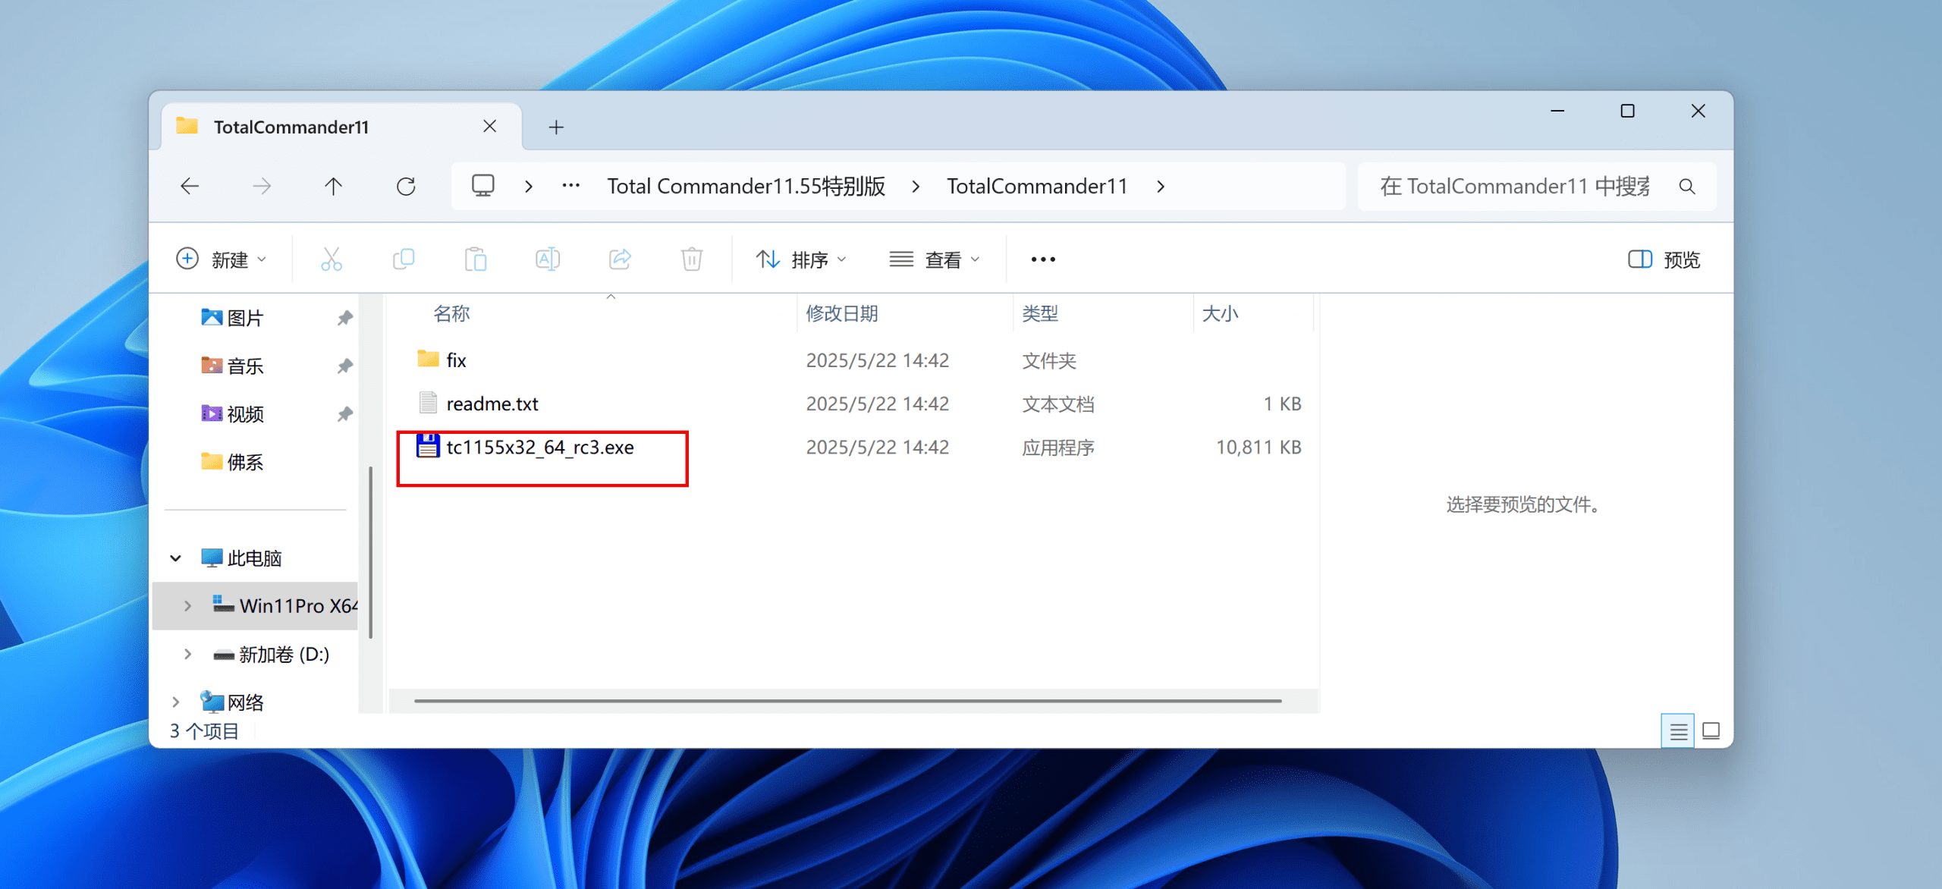Click the Delete trash can icon

(692, 259)
